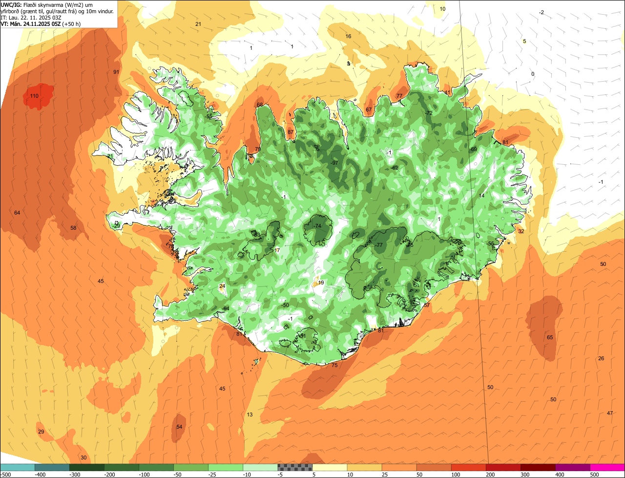This screenshot has height=478, width=625.
Task: Click the "32" value off the east coast
Action: tap(521, 231)
